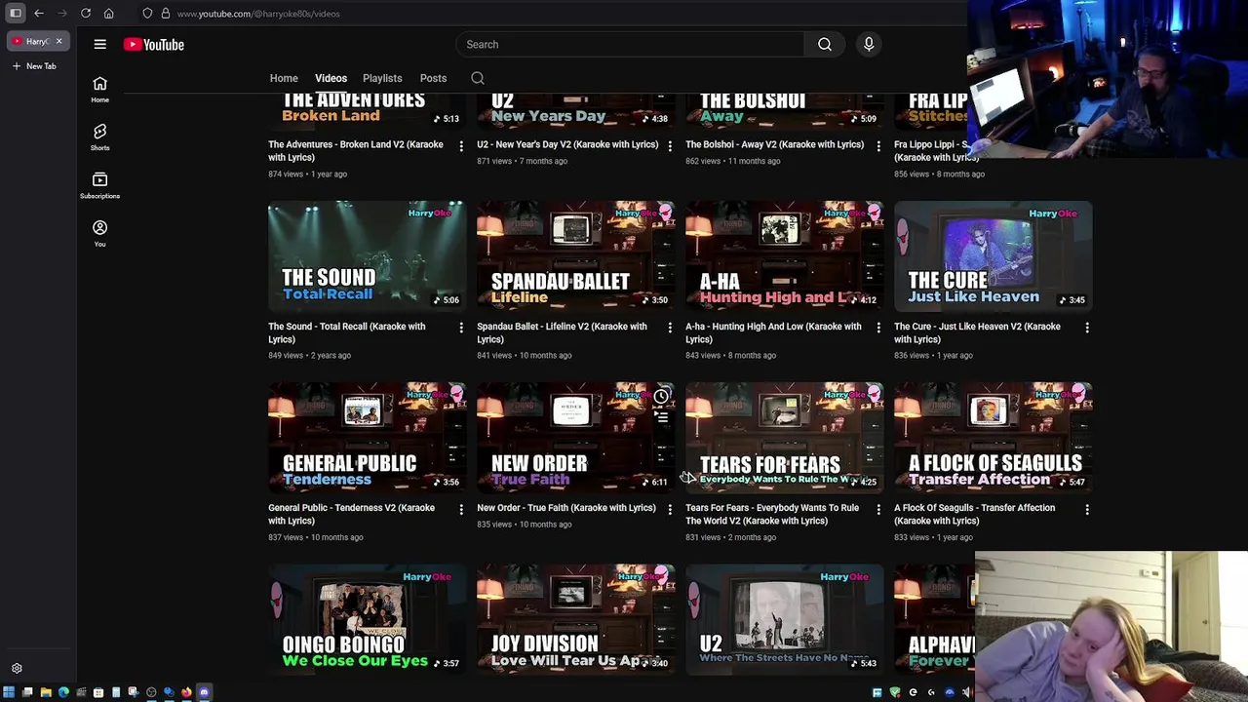Open File Explorer from the taskbar
This screenshot has width=1248, height=702.
point(46,692)
